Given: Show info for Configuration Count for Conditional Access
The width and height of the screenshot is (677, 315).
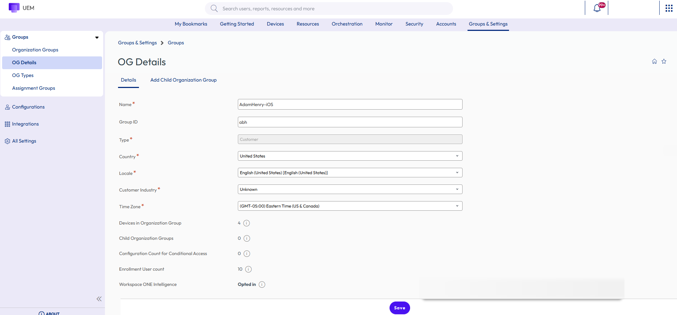Looking at the screenshot, I should pyautogui.click(x=247, y=254).
